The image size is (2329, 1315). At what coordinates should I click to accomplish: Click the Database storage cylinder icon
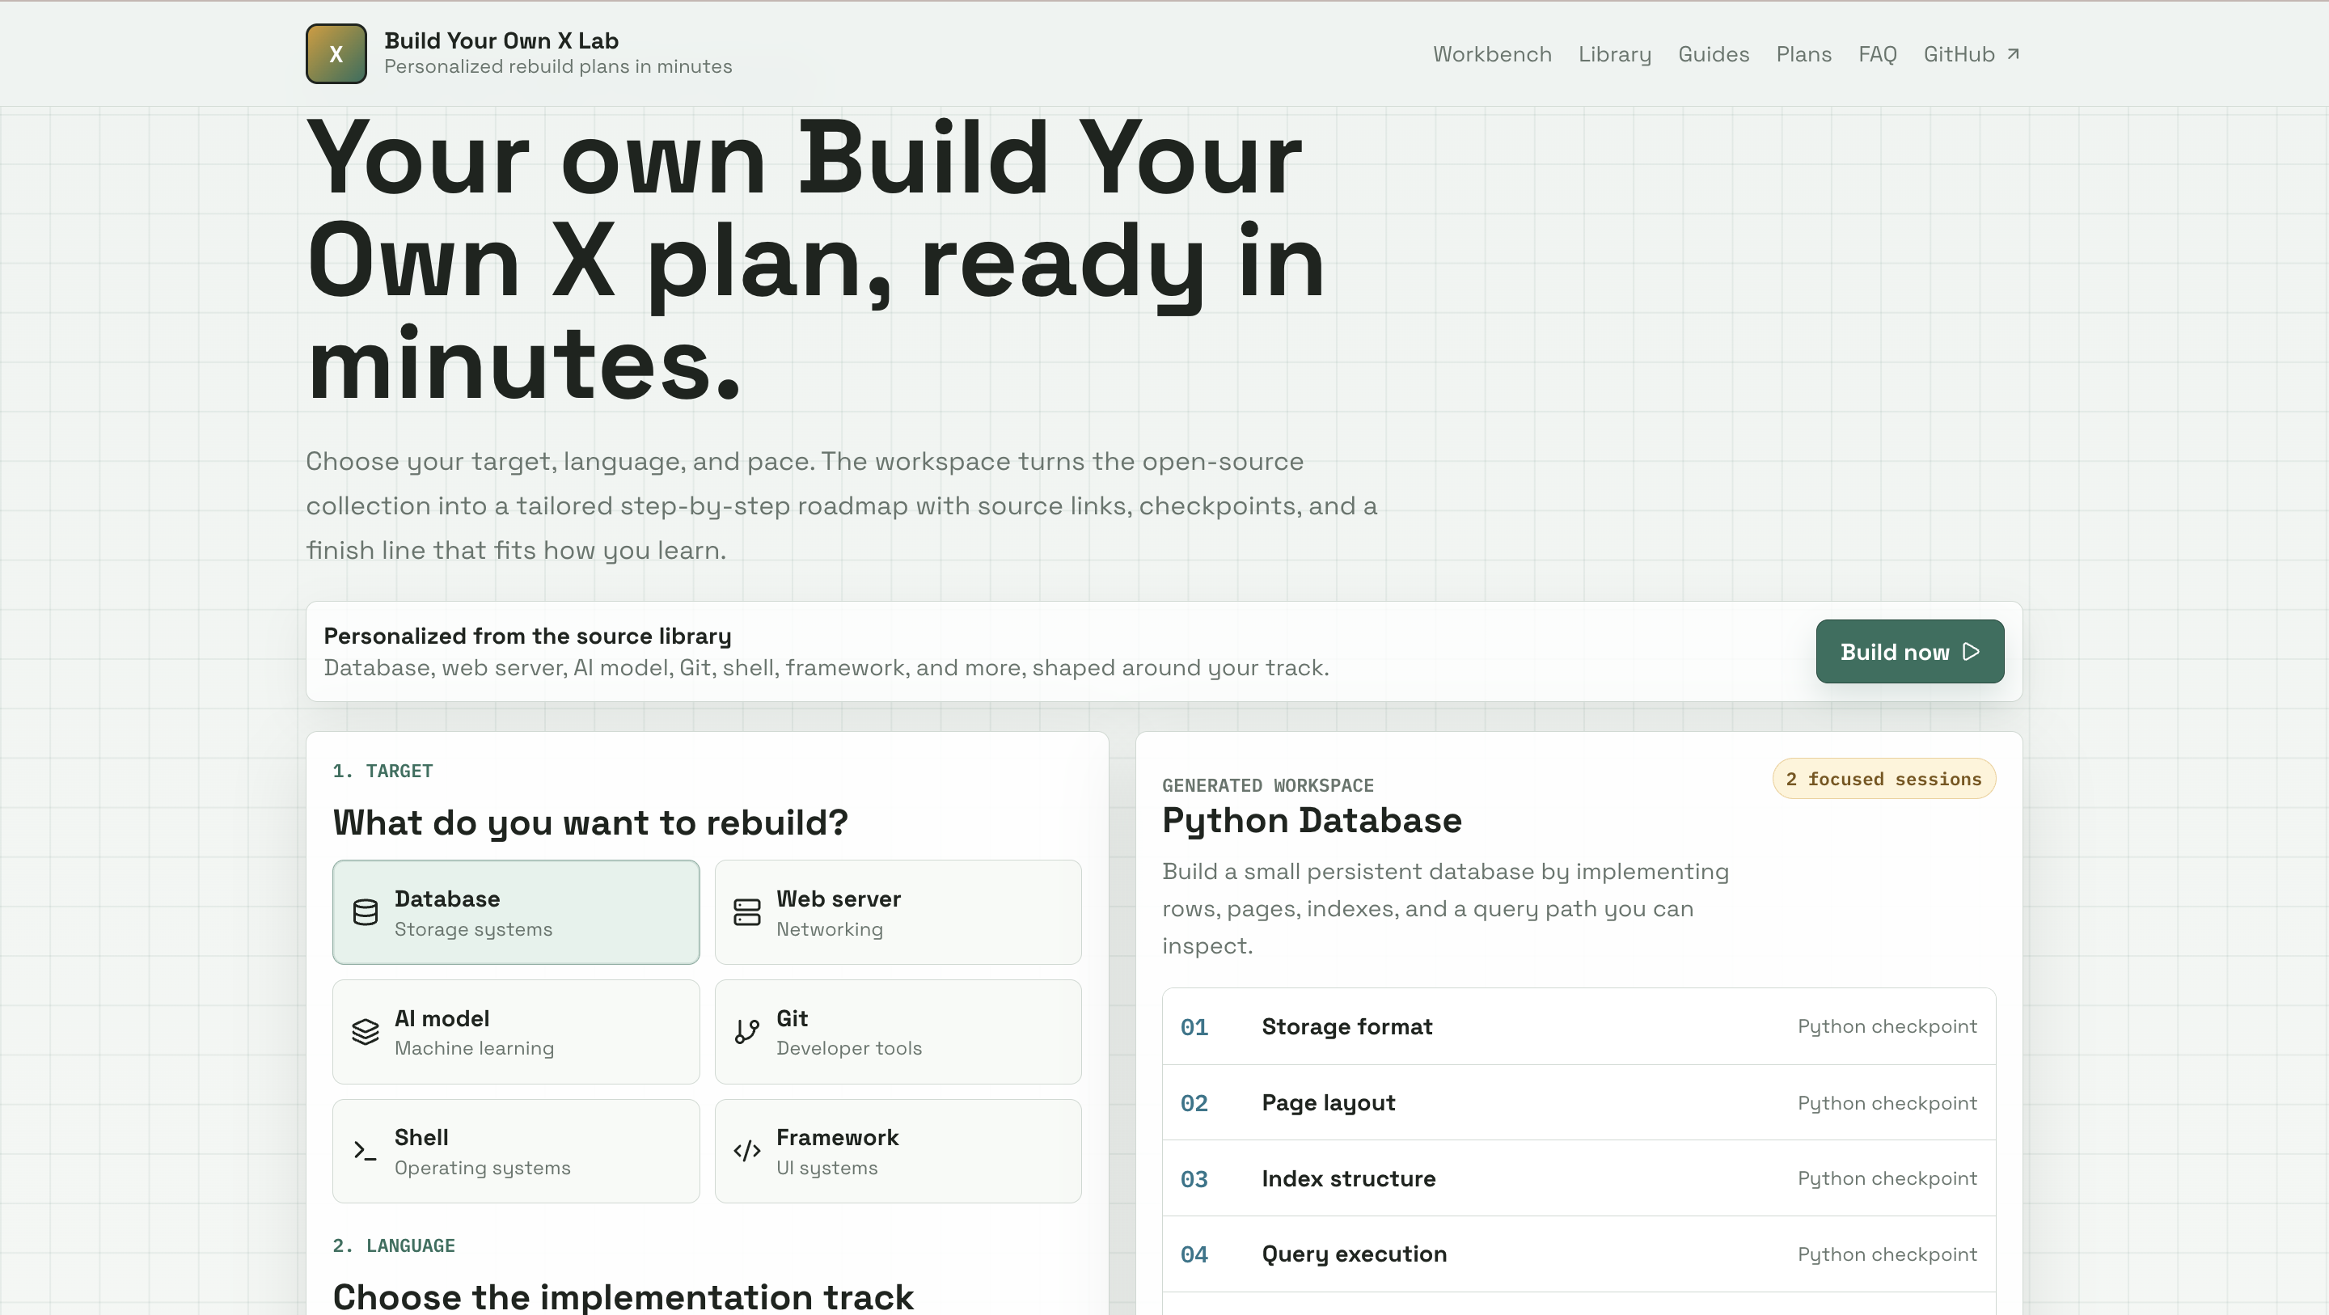tap(365, 911)
